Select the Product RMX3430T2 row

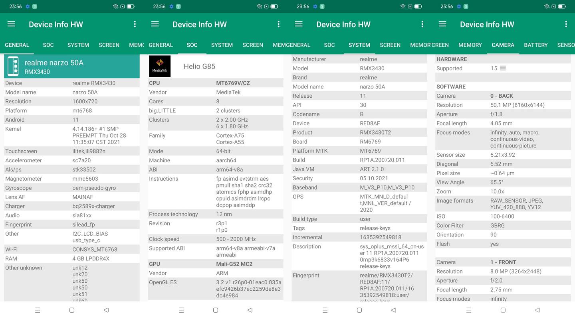click(359, 132)
